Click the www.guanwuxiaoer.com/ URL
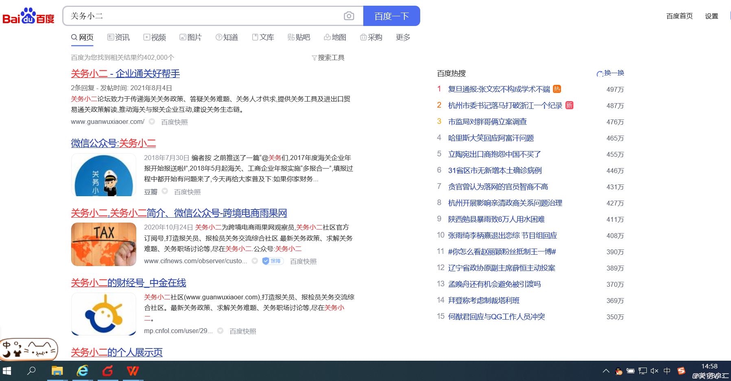Image resolution: width=731 pixels, height=381 pixels. [x=107, y=122]
